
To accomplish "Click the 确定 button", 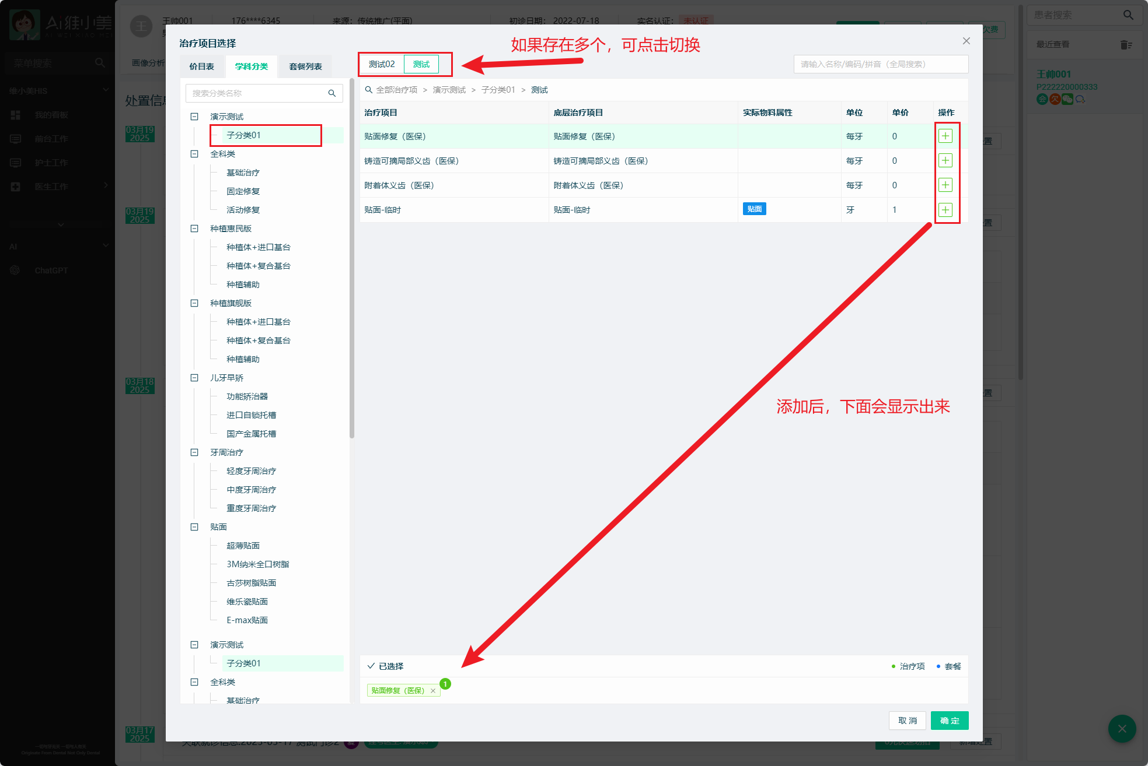I will [949, 721].
